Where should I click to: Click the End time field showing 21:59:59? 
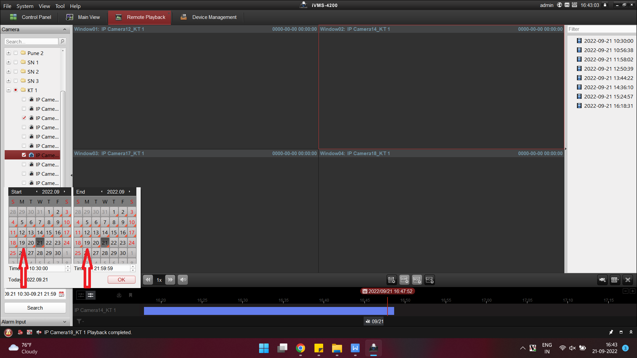(x=112, y=268)
